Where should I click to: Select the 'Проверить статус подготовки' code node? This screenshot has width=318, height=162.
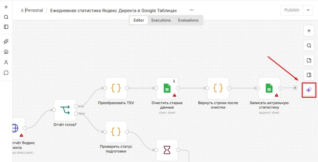[x=116, y=132]
